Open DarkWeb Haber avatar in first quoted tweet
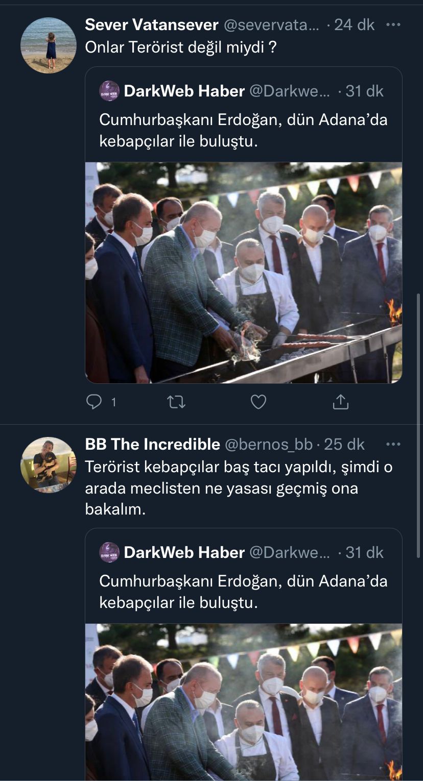The width and height of the screenshot is (423, 781). (x=109, y=91)
